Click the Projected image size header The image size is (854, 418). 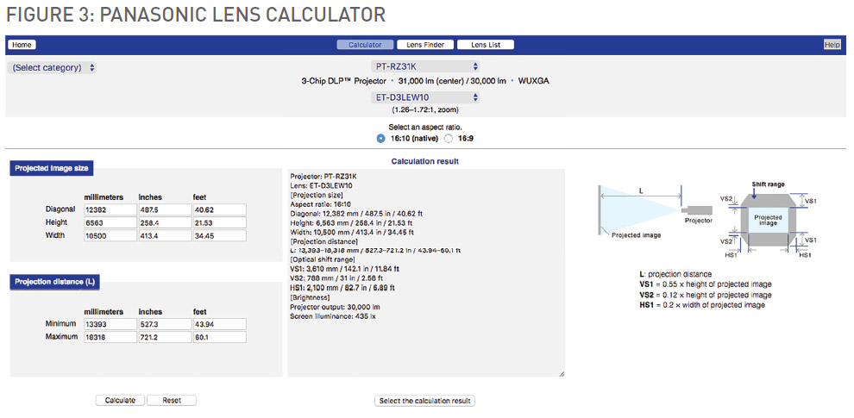click(x=53, y=169)
